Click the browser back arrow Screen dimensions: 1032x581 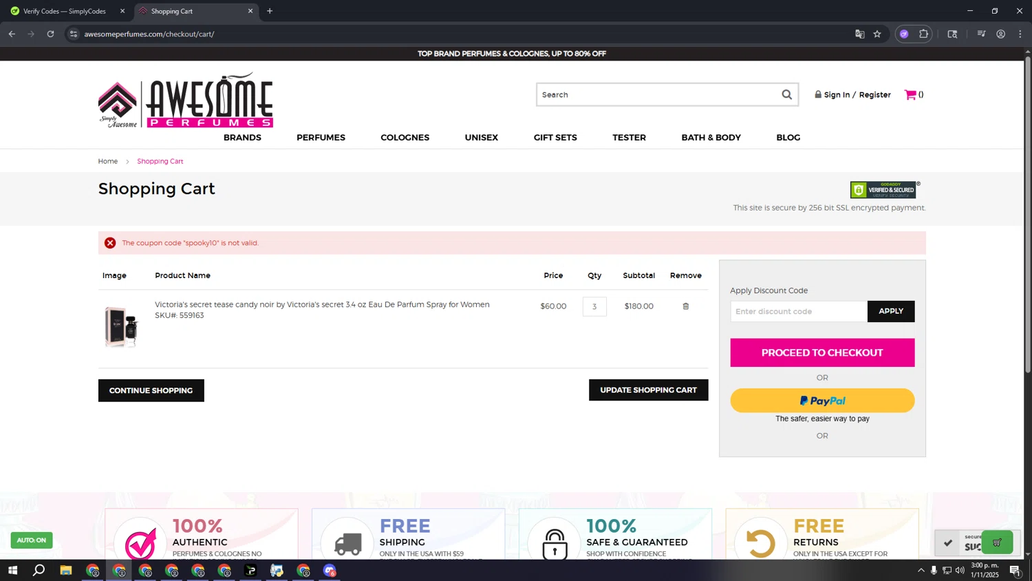[x=12, y=34]
